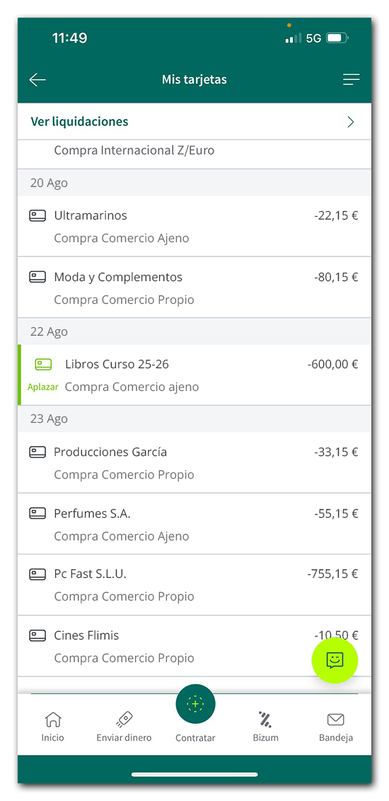
Task: Tap the Contratar plus circle icon
Action: click(x=195, y=704)
